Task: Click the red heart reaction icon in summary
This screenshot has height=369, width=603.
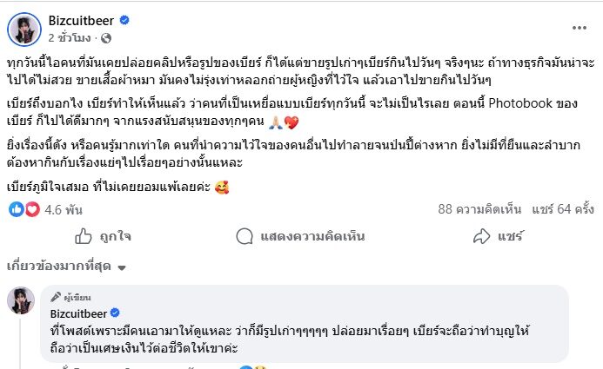Action: [x=31, y=208]
